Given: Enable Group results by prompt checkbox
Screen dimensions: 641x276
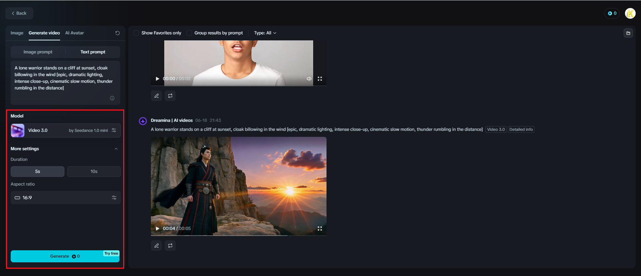Looking at the screenshot, I should point(189,33).
